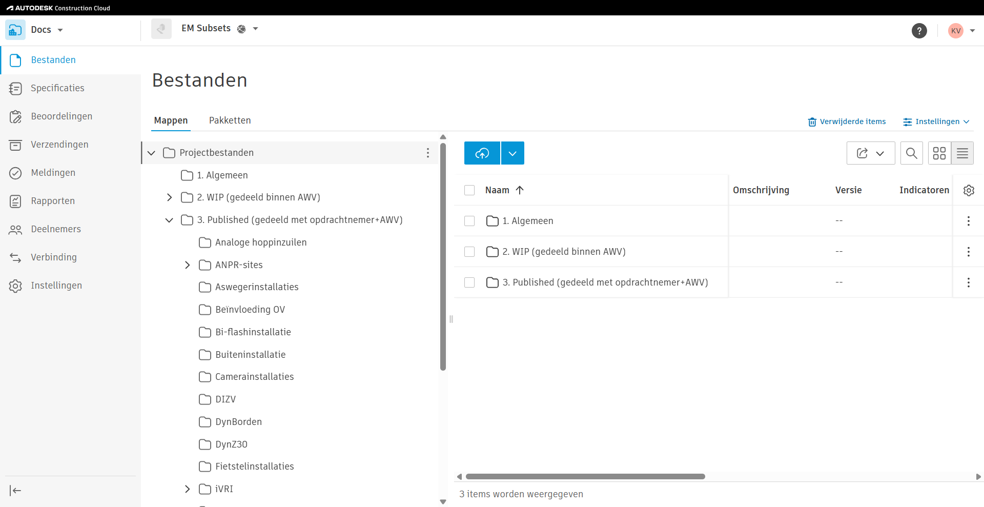
Task: Click the Instellingen link at top right
Action: pos(936,121)
